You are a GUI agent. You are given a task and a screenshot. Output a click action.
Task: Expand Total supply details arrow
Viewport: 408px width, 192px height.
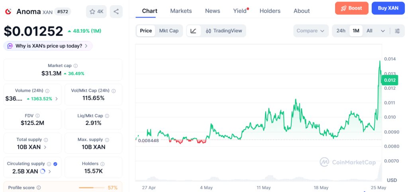coord(45,147)
